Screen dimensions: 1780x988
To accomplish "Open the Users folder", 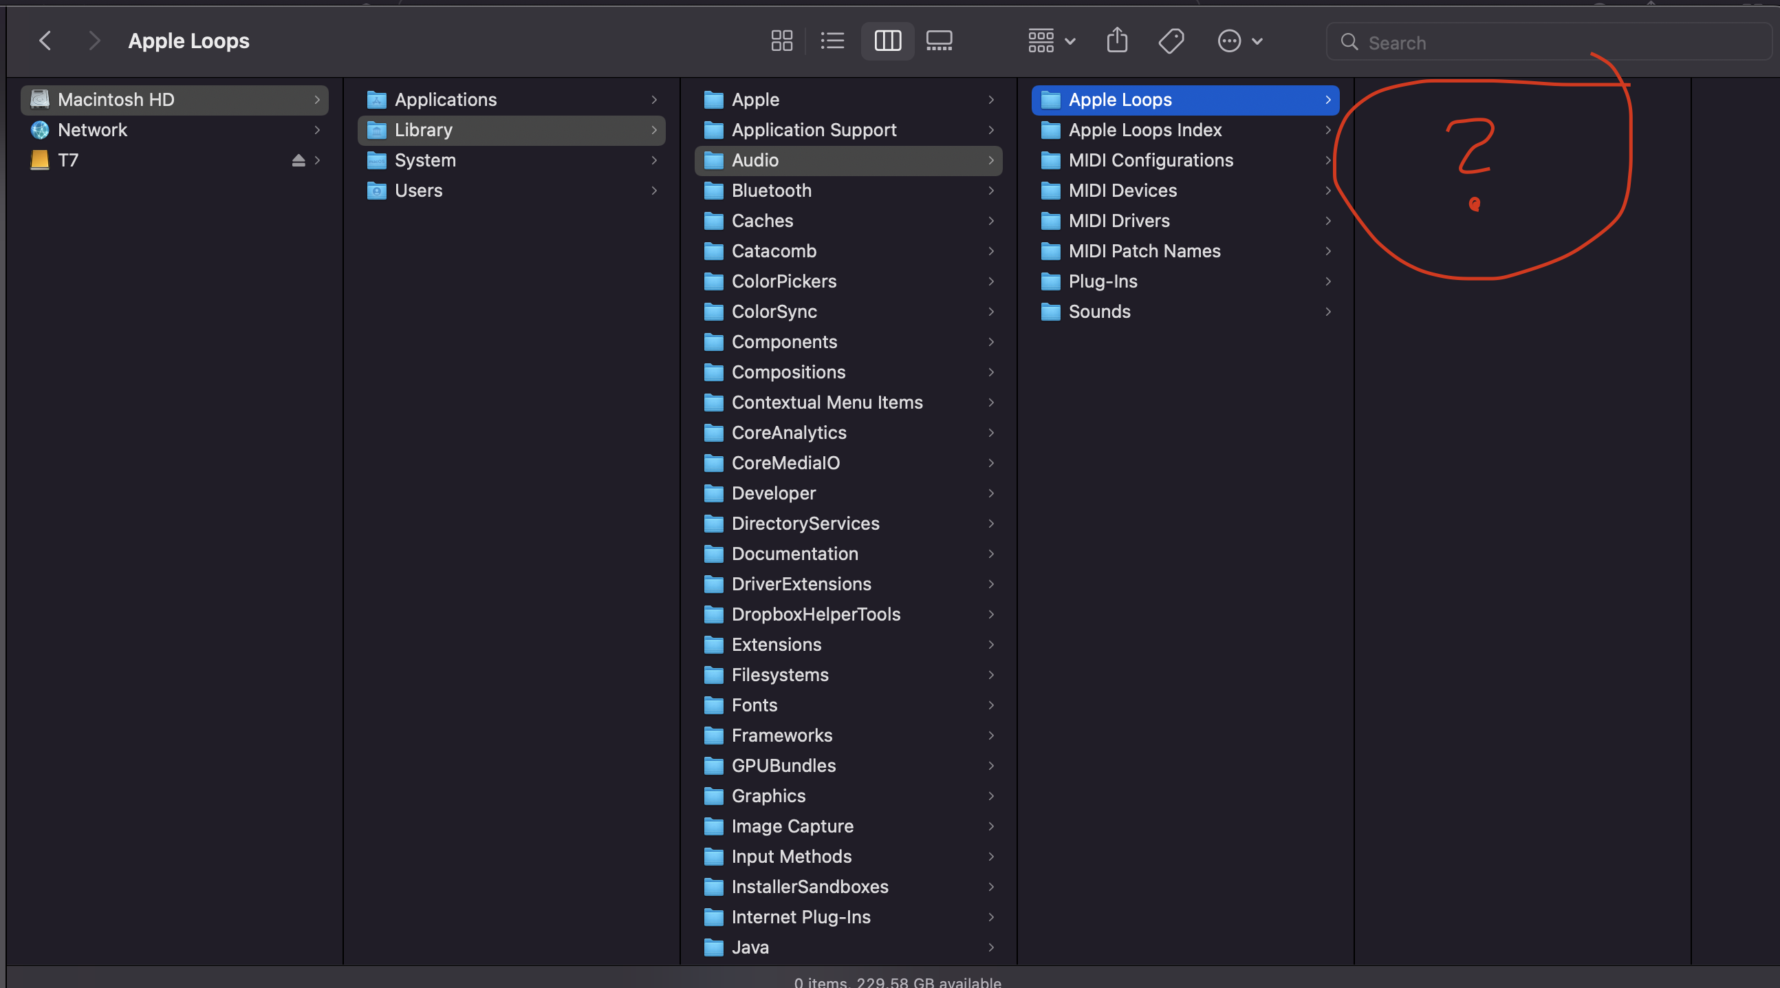I will [x=418, y=191].
